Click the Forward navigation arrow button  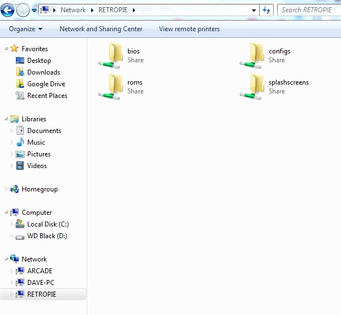click(x=23, y=10)
